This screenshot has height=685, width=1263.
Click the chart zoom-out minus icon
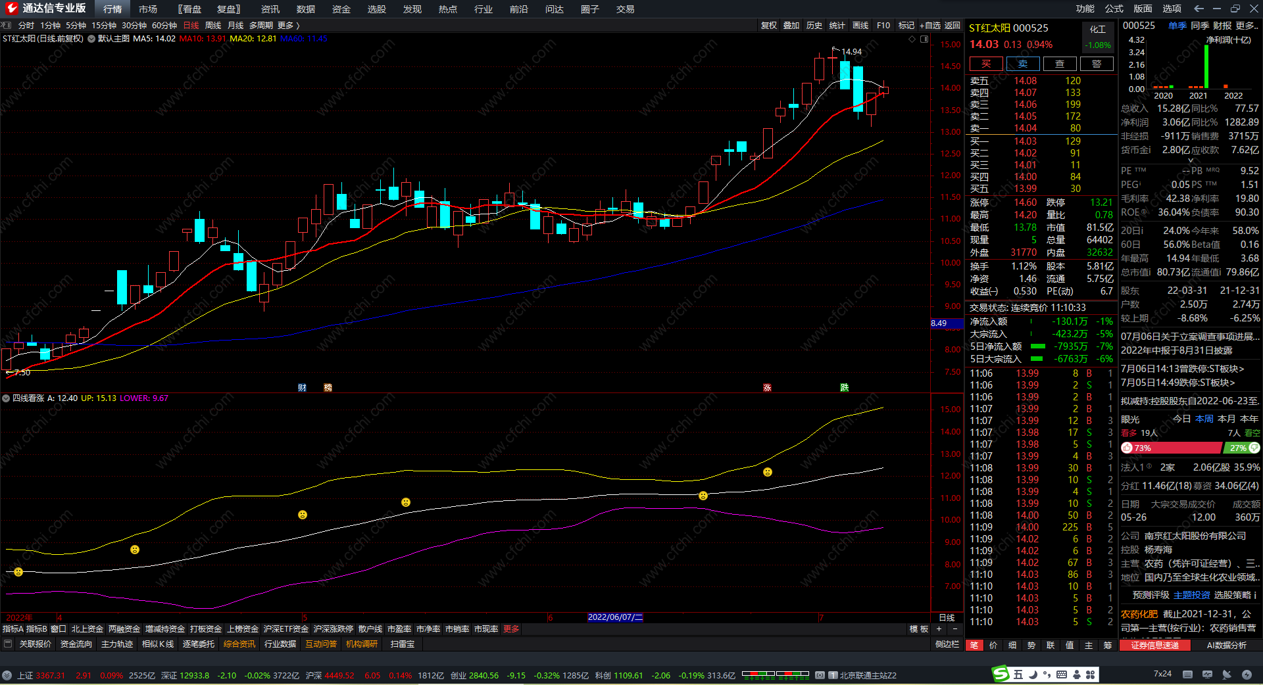[955, 629]
